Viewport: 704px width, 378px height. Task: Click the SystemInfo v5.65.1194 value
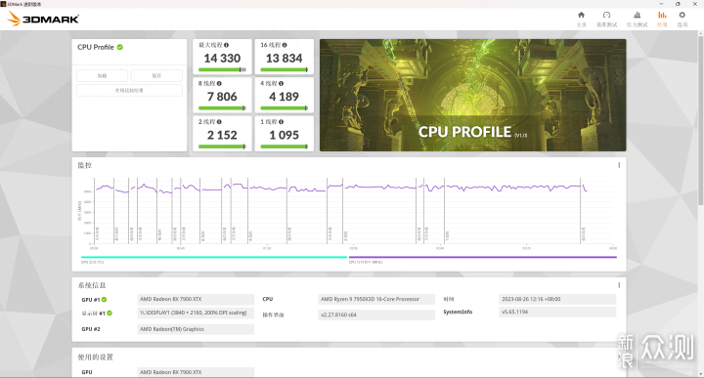click(557, 313)
